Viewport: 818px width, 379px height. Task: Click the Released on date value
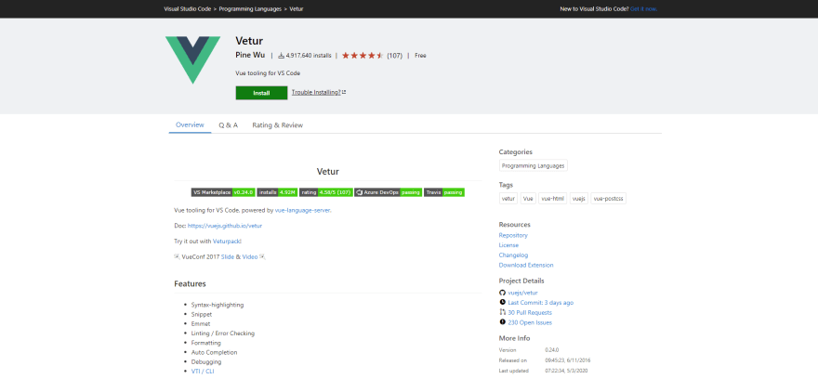pyautogui.click(x=568, y=360)
